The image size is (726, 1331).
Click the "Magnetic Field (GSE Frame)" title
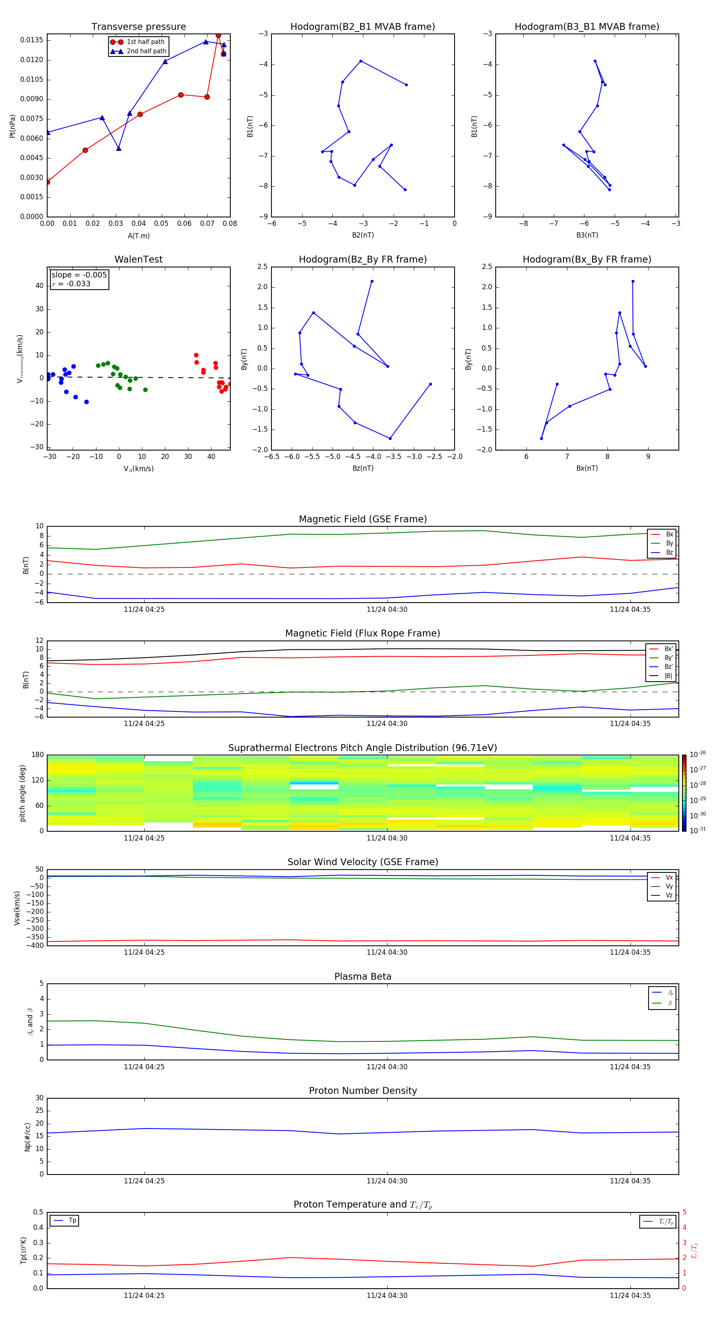363,519
